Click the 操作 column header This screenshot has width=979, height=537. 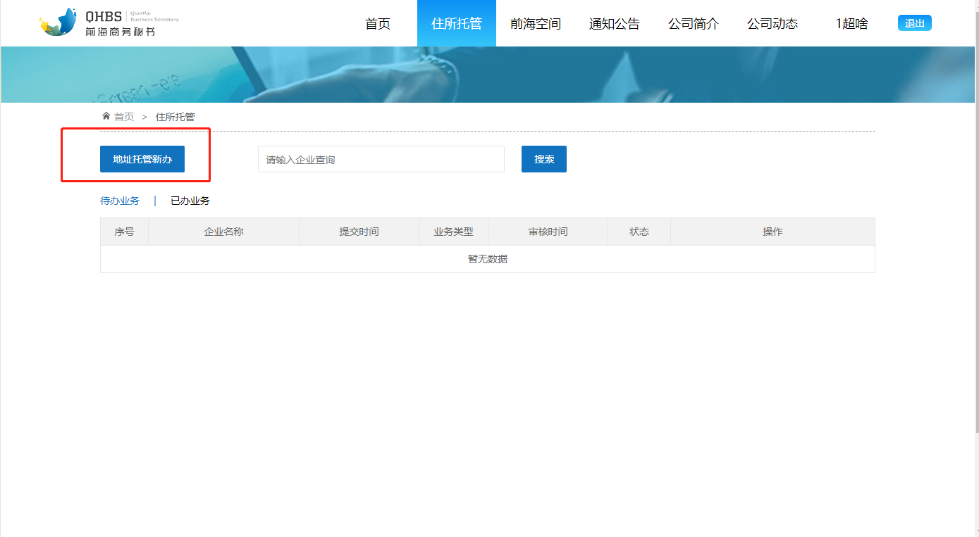772,231
